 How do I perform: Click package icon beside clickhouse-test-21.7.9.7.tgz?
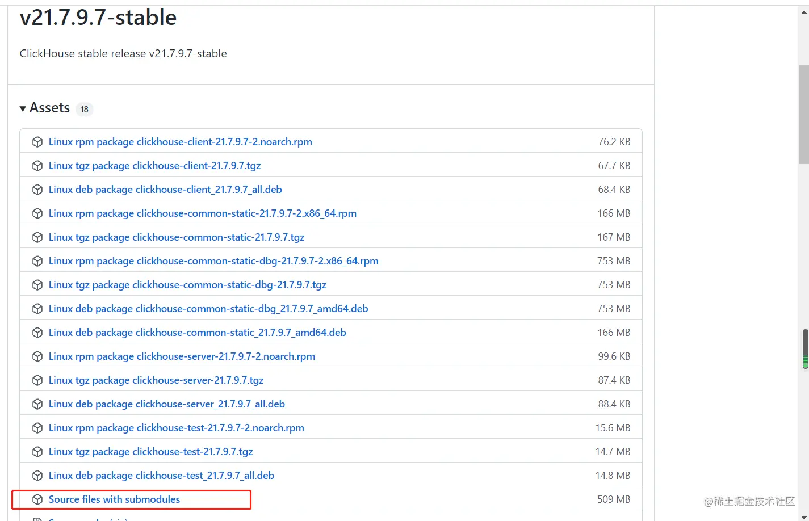(37, 452)
